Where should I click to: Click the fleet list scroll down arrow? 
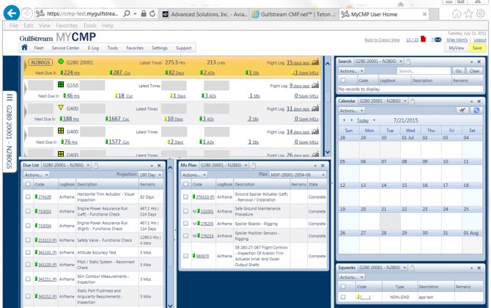coord(328,152)
